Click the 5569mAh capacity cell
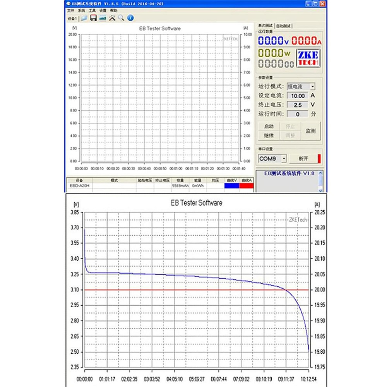387x387 pixels. pos(180,186)
